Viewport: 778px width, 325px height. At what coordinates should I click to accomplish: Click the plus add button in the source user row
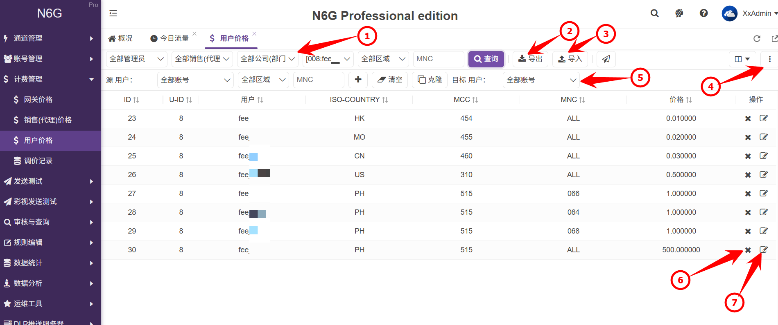click(x=358, y=80)
